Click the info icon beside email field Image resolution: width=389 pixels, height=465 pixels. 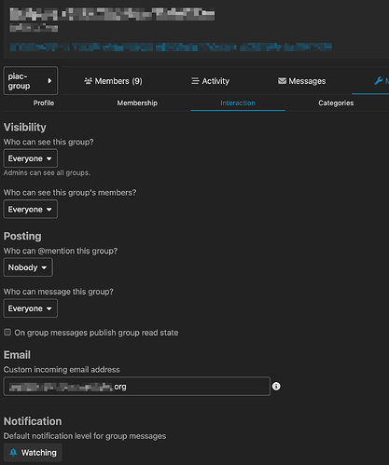(276, 386)
